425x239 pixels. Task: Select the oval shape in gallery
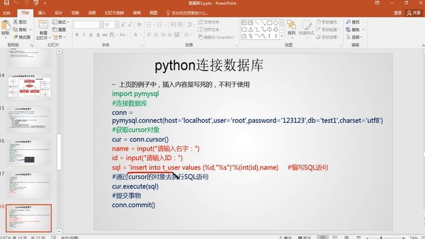(x=276, y=23)
